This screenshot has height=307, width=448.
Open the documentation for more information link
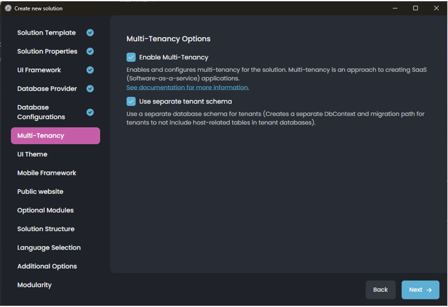187,87
